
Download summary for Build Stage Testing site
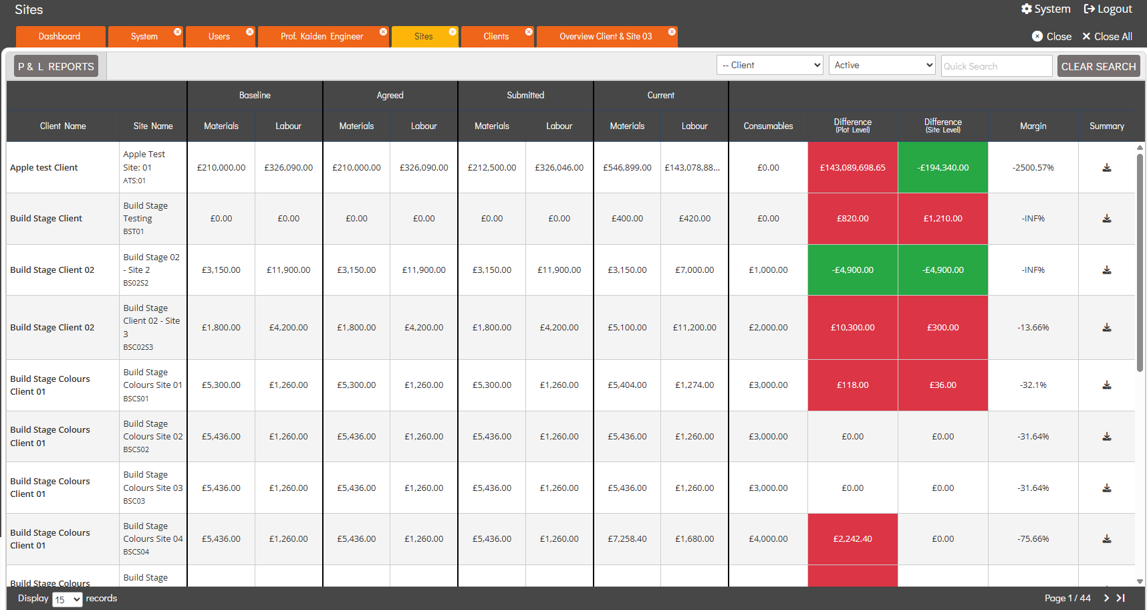1107,219
